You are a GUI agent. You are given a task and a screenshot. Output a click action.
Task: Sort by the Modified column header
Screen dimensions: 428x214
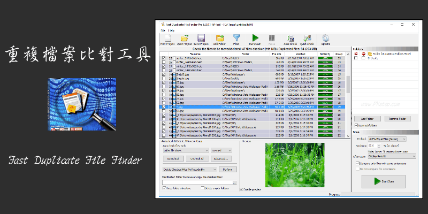[301, 54]
